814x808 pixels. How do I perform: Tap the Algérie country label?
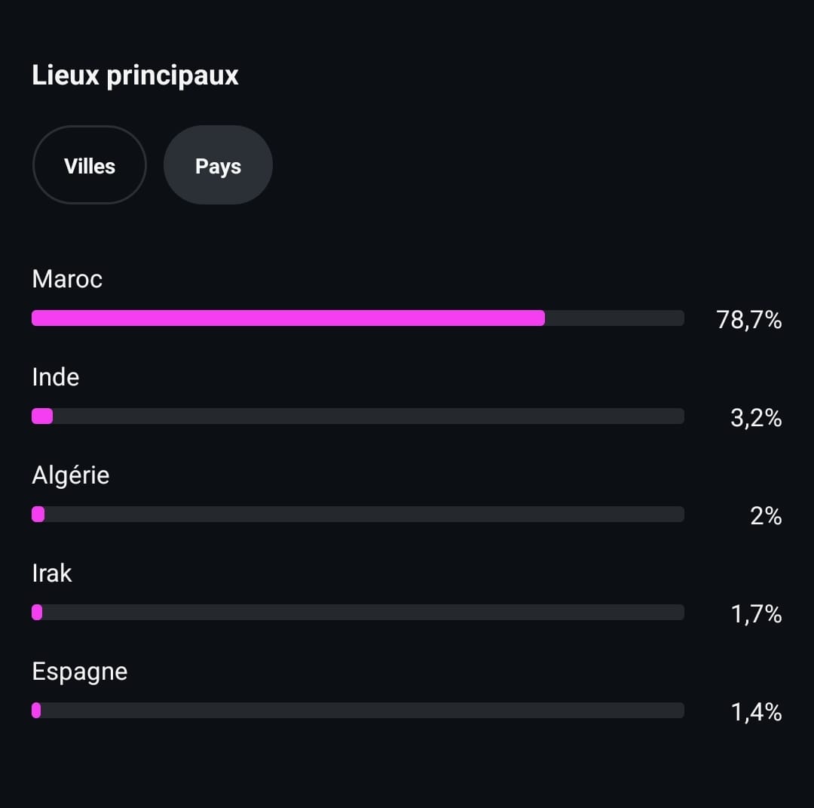click(71, 475)
